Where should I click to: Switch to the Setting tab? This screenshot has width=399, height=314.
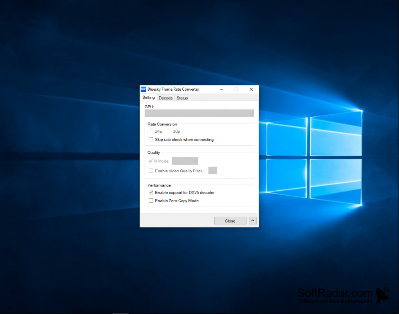pyautogui.click(x=148, y=97)
